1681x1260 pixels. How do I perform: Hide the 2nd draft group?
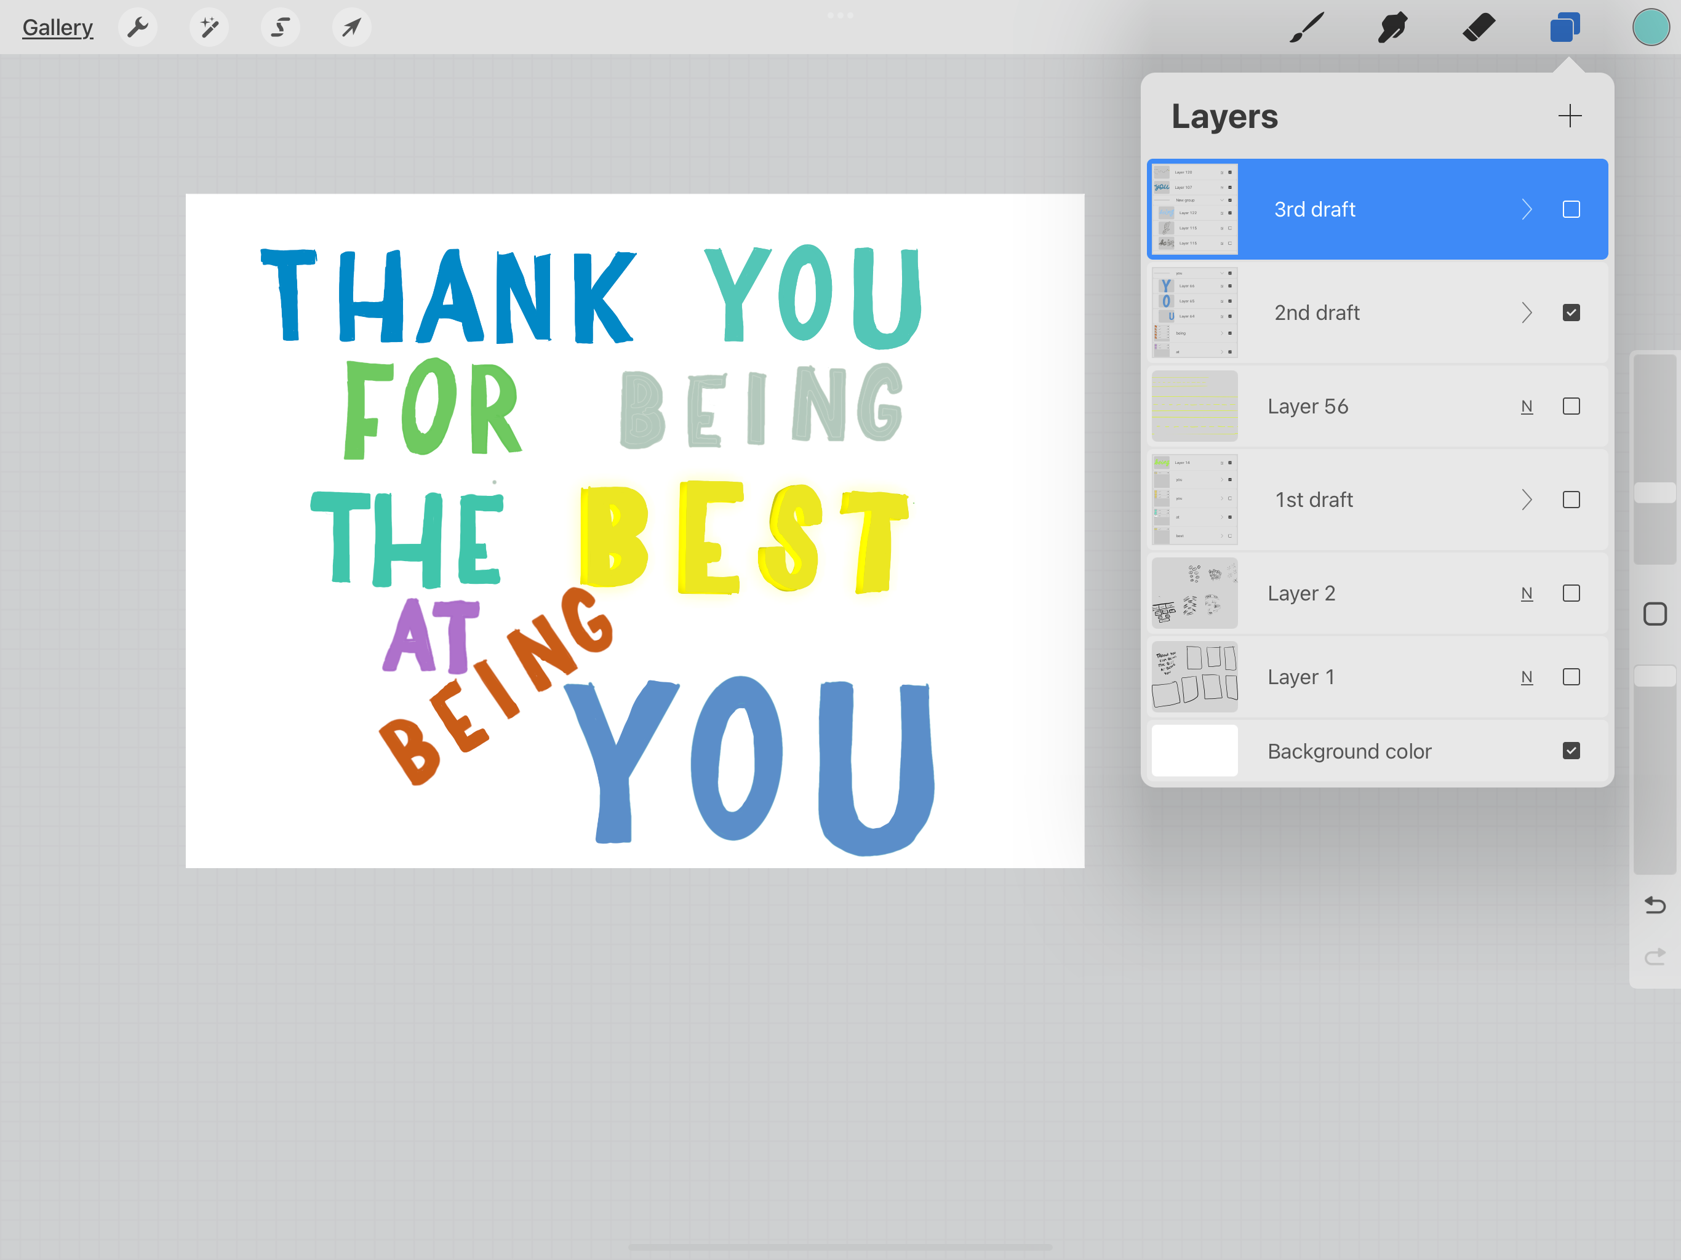(1571, 313)
